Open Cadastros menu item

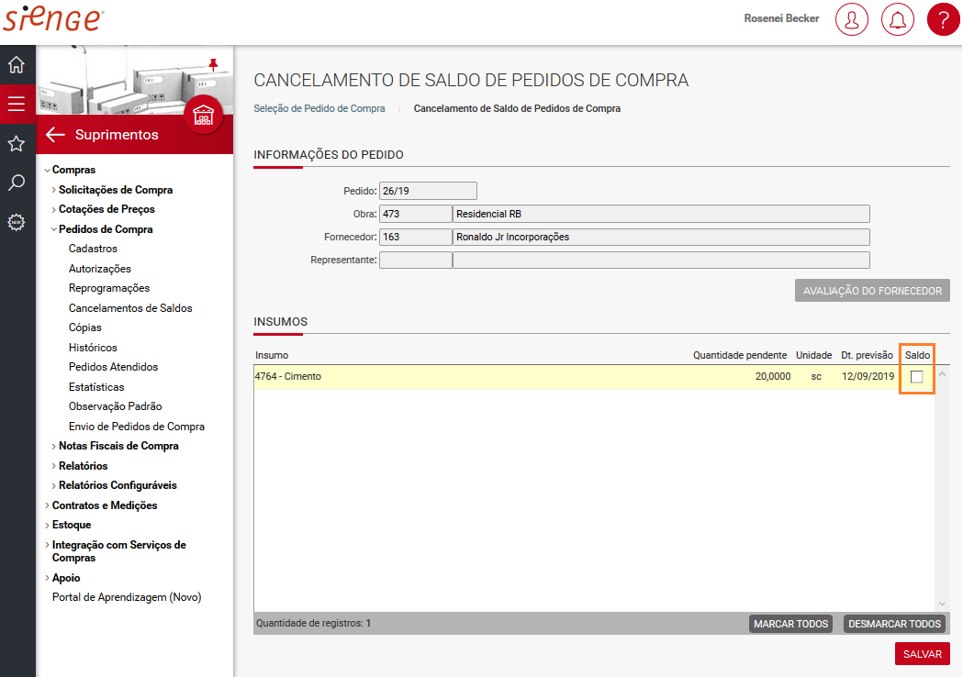click(x=93, y=249)
